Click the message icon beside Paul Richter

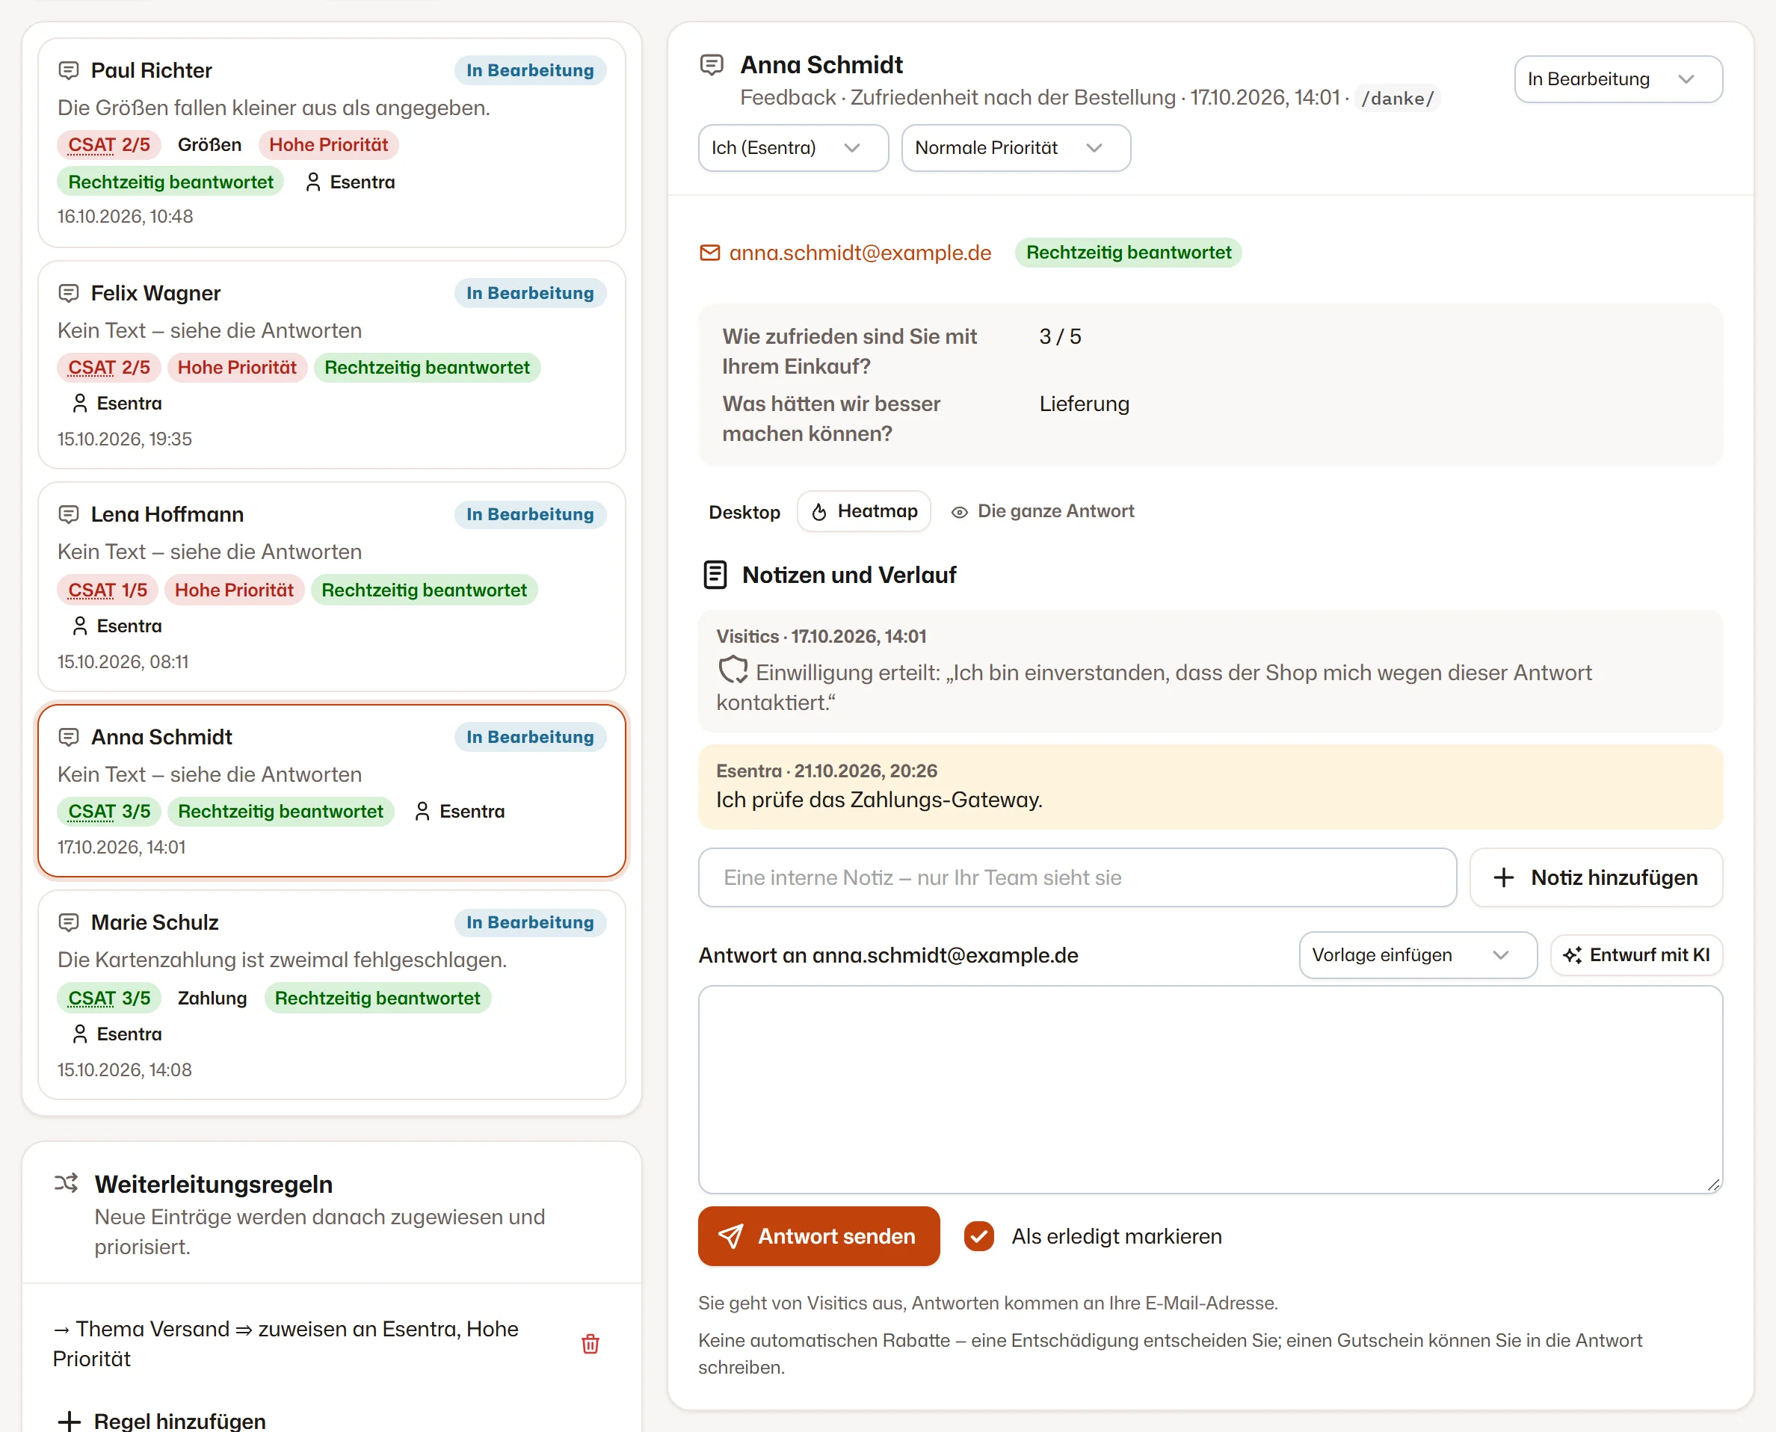click(x=70, y=71)
